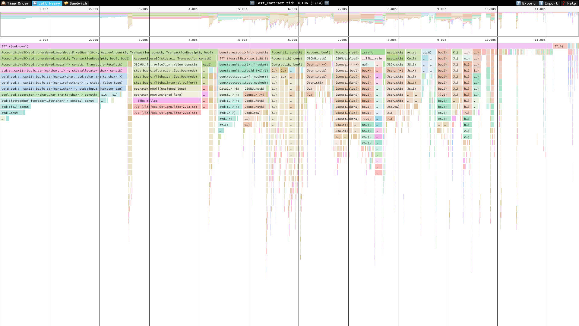Viewport: 579px width, 326px height.
Task: Select std::istreambuf_iterator const frame
Action: [48, 101]
